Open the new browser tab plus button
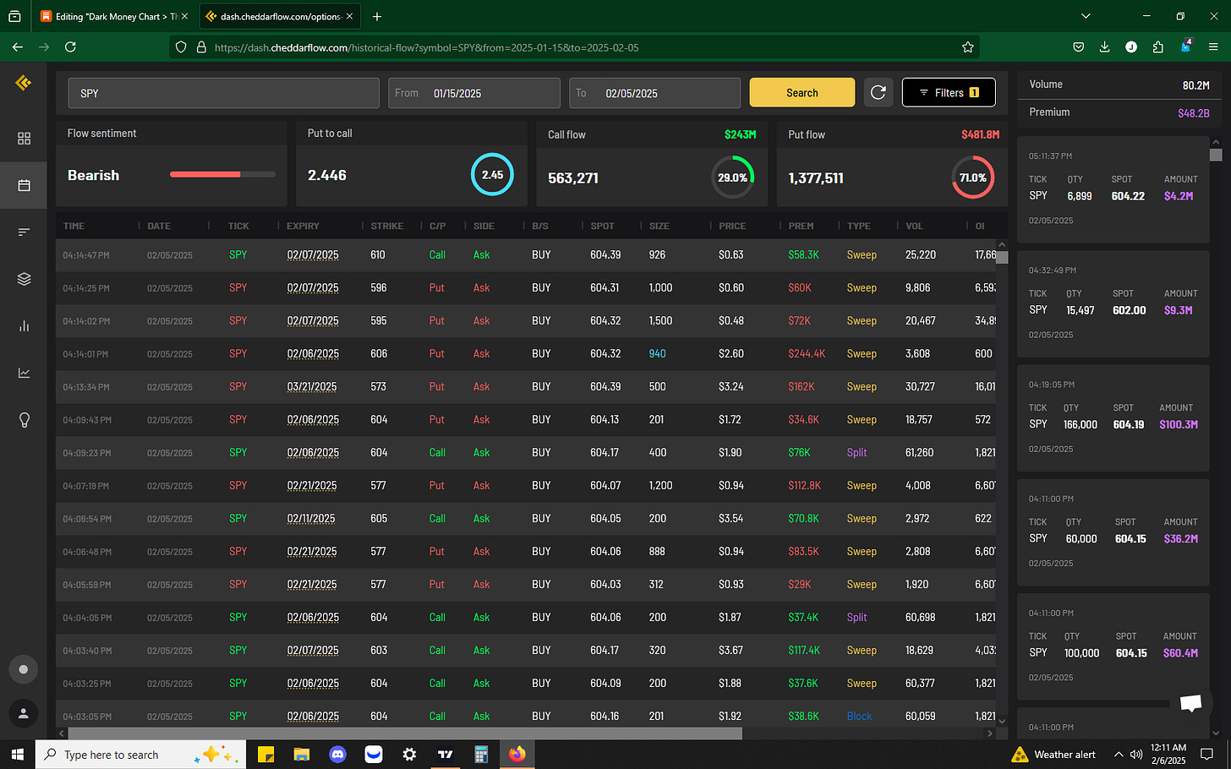 tap(377, 16)
